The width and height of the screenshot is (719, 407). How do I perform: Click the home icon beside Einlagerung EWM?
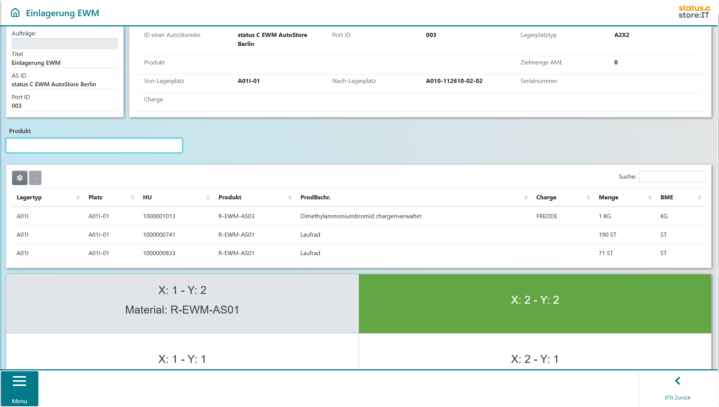tap(15, 13)
